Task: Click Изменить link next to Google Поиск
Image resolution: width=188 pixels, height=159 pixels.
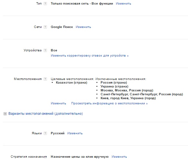Action: tap(83, 27)
